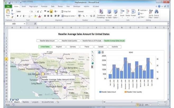Open Conditional Formatting
174x108 pixels.
click(x=101, y=14)
